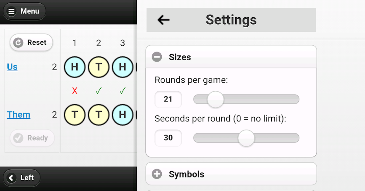Click Them round 2 T coin
The height and width of the screenshot is (191, 365).
tap(99, 115)
